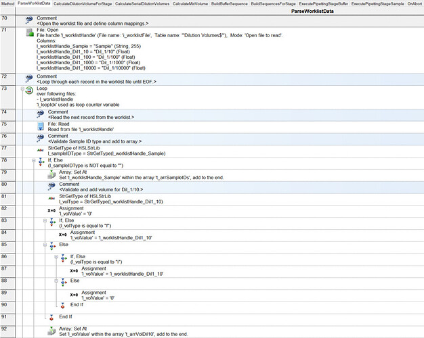The image size is (424, 338).
Task: Click the Comment icon on line 70
Action: pyautogui.click(x=29, y=20)
